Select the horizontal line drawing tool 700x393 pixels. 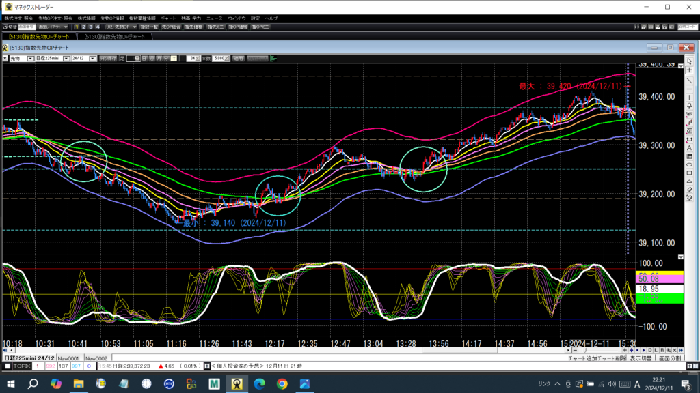click(x=689, y=89)
